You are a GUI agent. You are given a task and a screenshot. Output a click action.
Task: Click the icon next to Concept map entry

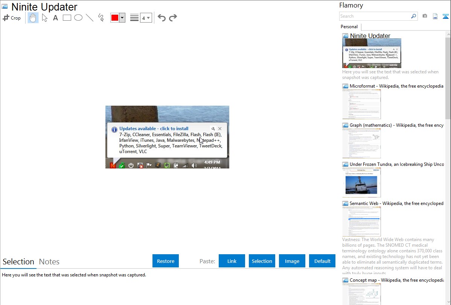[x=345, y=280]
